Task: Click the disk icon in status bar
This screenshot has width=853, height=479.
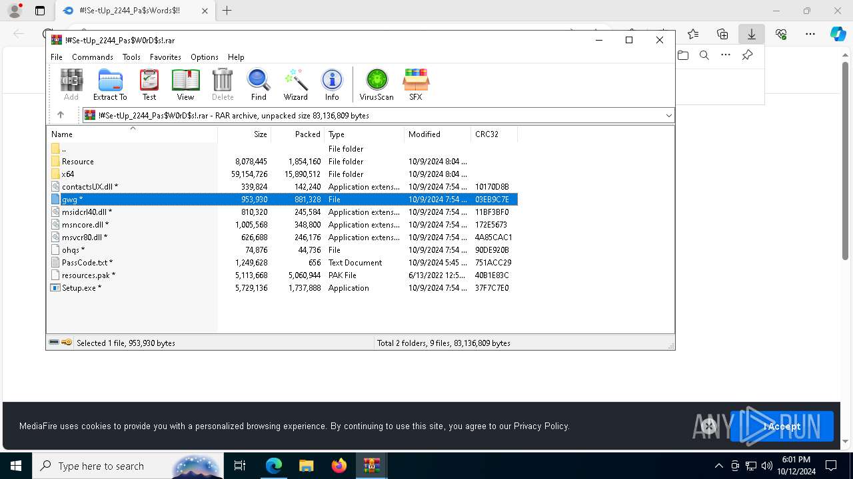Action: tap(54, 343)
